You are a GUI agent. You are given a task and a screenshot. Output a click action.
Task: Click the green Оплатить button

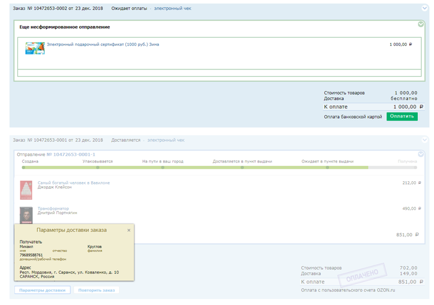tap(402, 116)
